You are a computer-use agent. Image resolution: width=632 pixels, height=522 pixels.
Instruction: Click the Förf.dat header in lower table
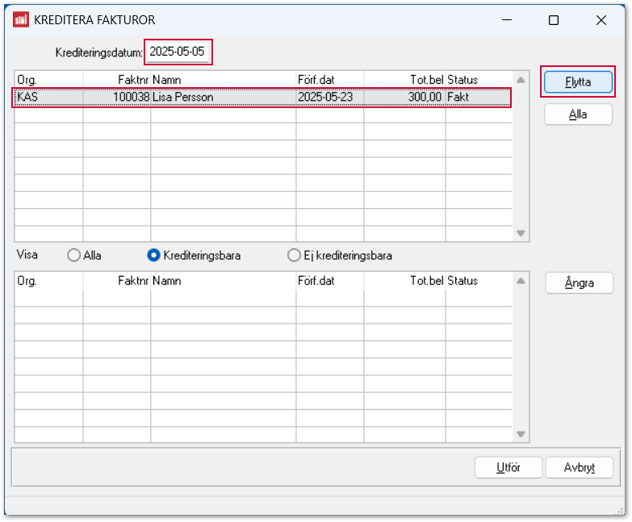point(329,281)
